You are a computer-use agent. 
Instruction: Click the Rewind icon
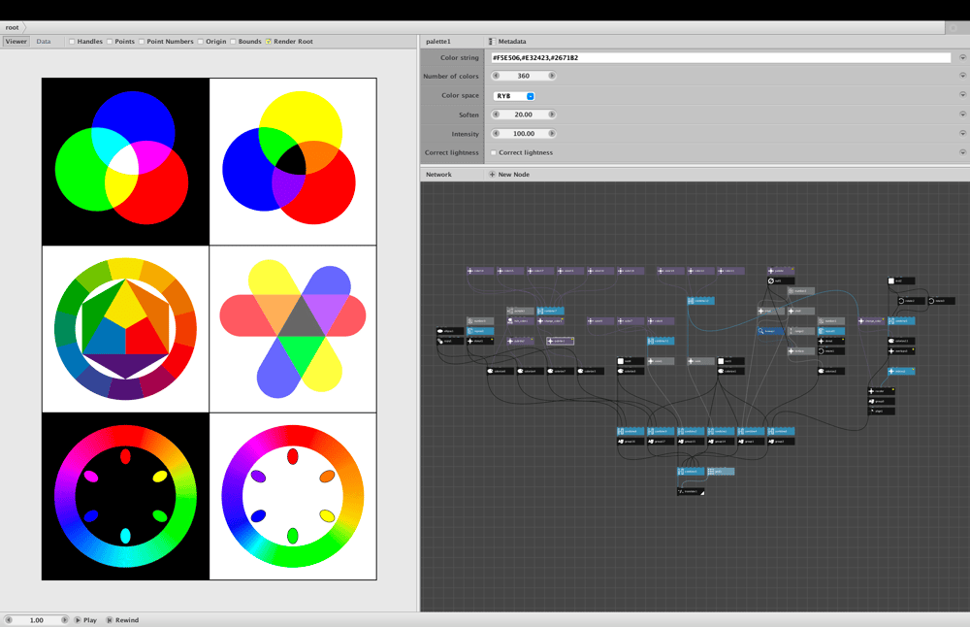[110, 619]
